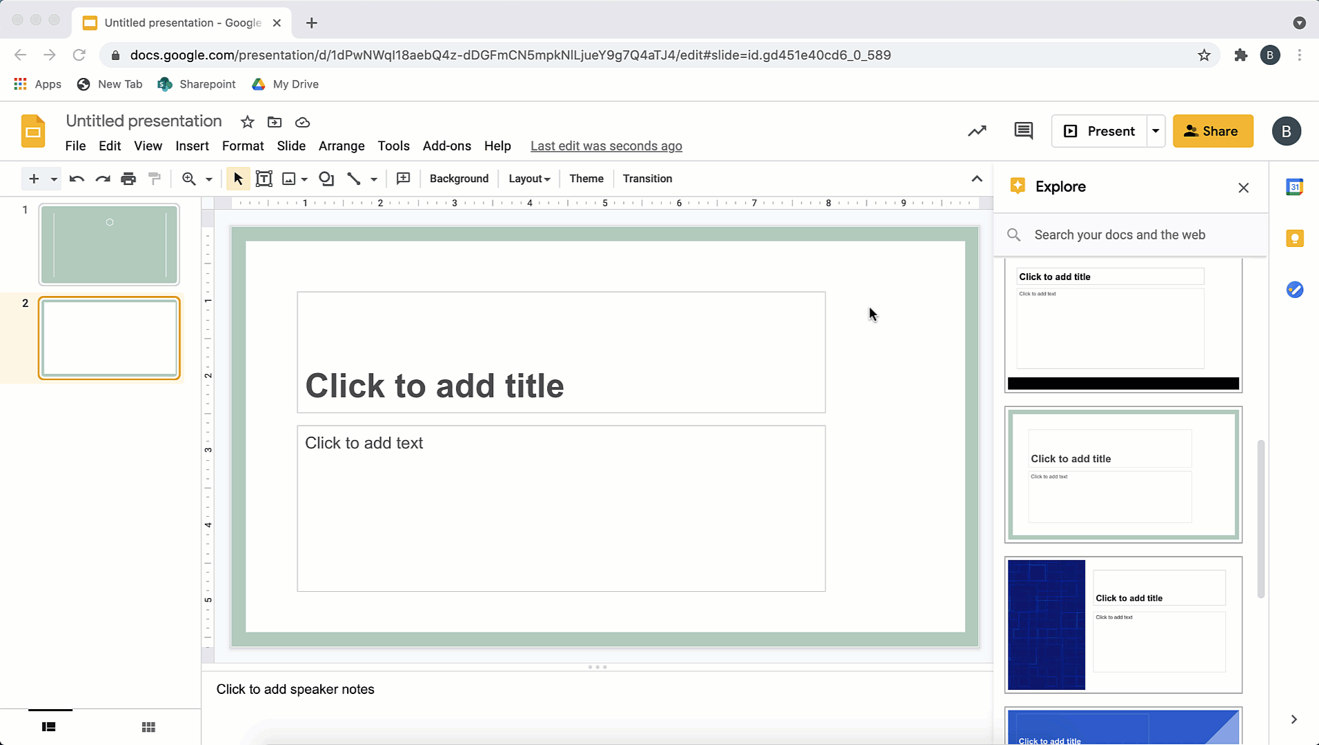Open the Add-ons menu
Screen dimensions: 1319x745
[x=447, y=146]
